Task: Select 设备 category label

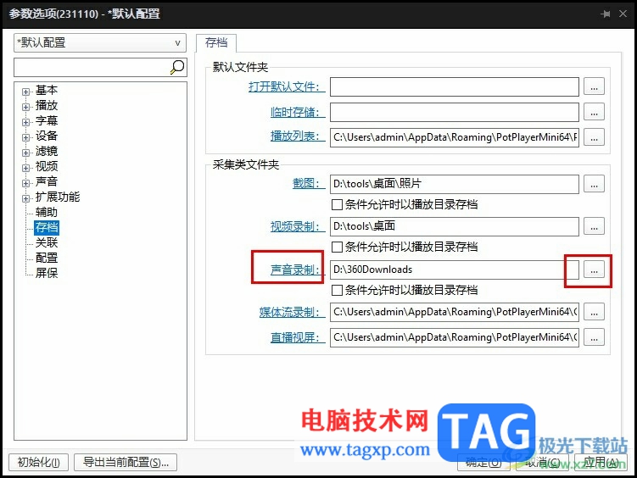Action: tap(47, 136)
